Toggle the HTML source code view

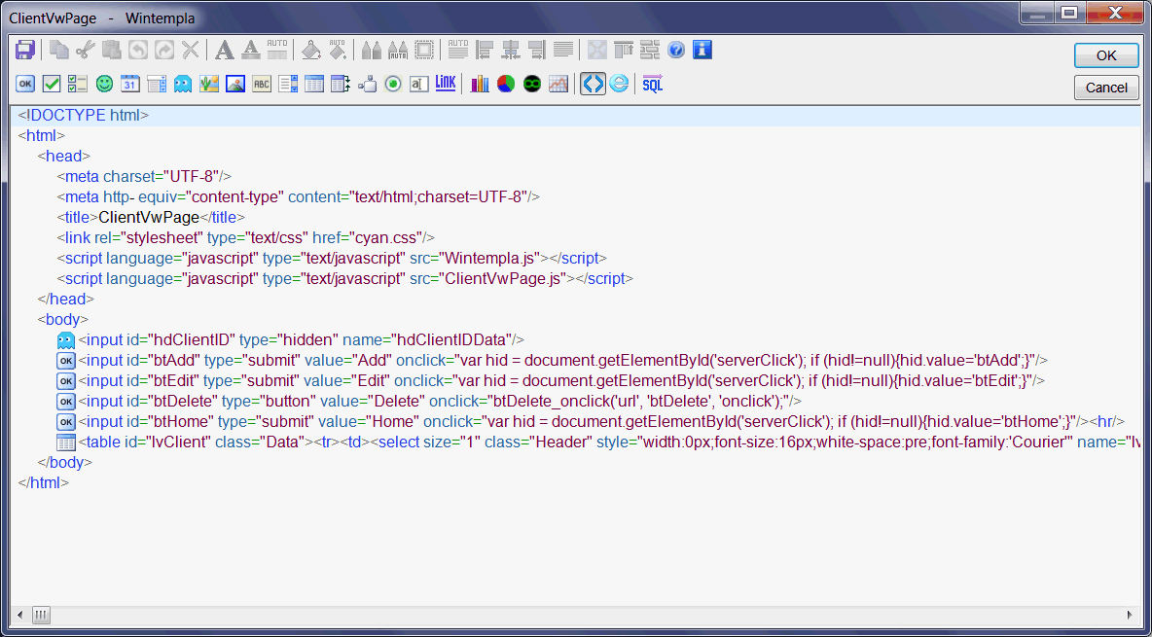(593, 85)
